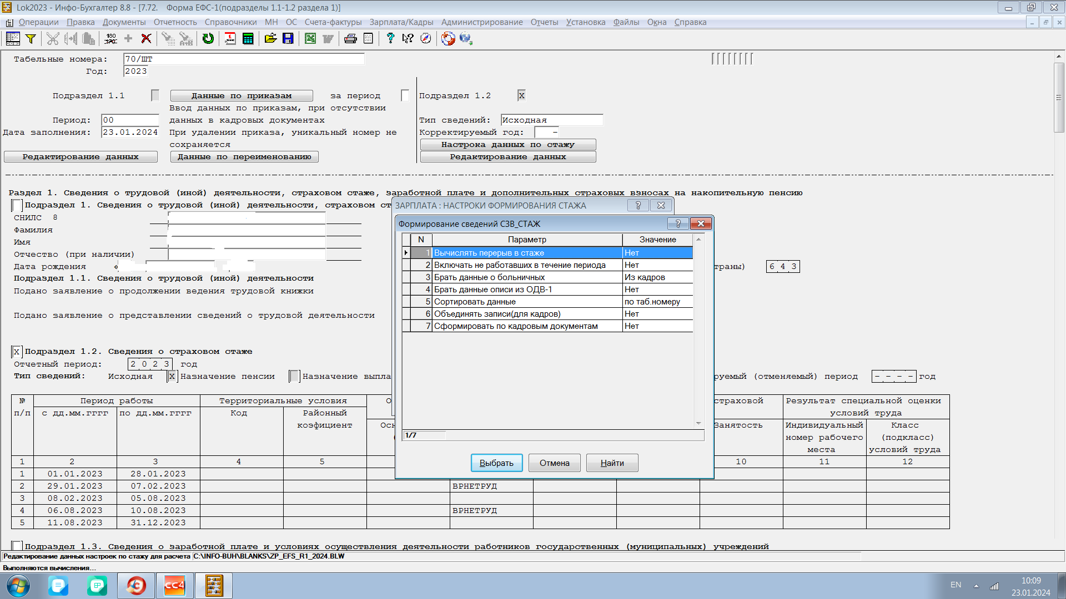Click the 'Тип сведений' field showing Исходная

pos(551,120)
